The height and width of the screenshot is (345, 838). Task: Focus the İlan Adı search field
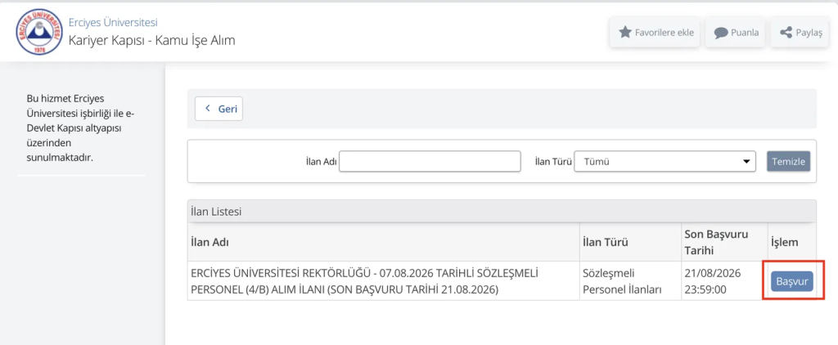(430, 161)
